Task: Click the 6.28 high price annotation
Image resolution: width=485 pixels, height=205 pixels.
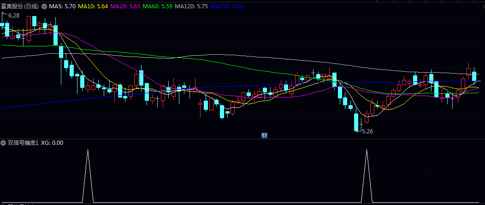Action: 14,16
